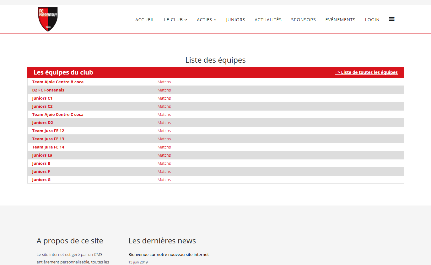View Matchs for Team Jura FE 12
The height and width of the screenshot is (265, 431).
[164, 131]
